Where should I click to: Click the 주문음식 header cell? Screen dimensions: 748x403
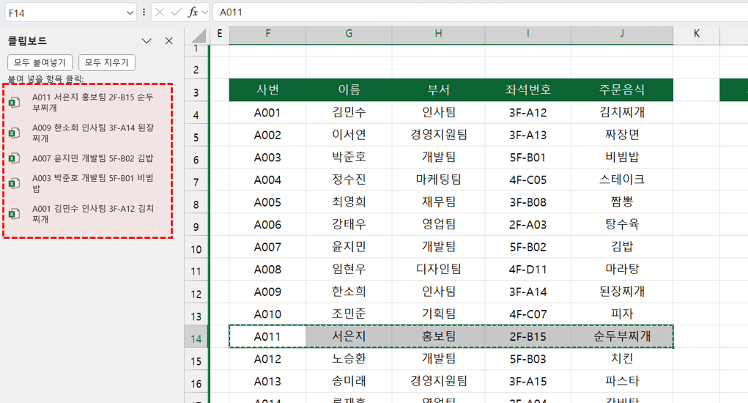[621, 90]
